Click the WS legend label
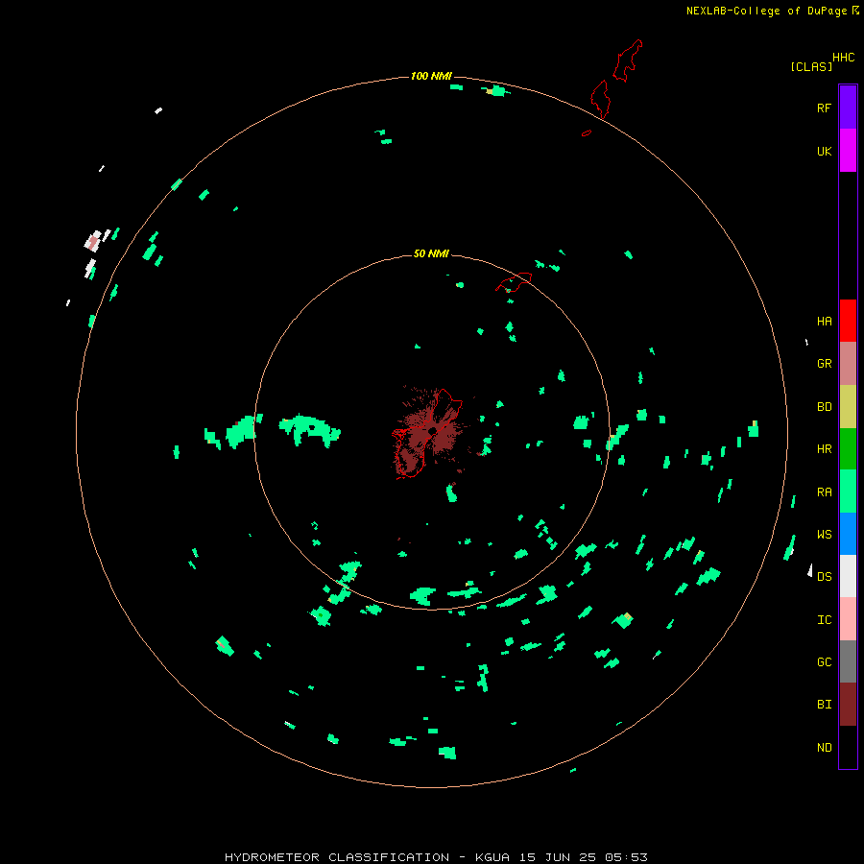Image resolution: width=864 pixels, height=864 pixels. [824, 535]
